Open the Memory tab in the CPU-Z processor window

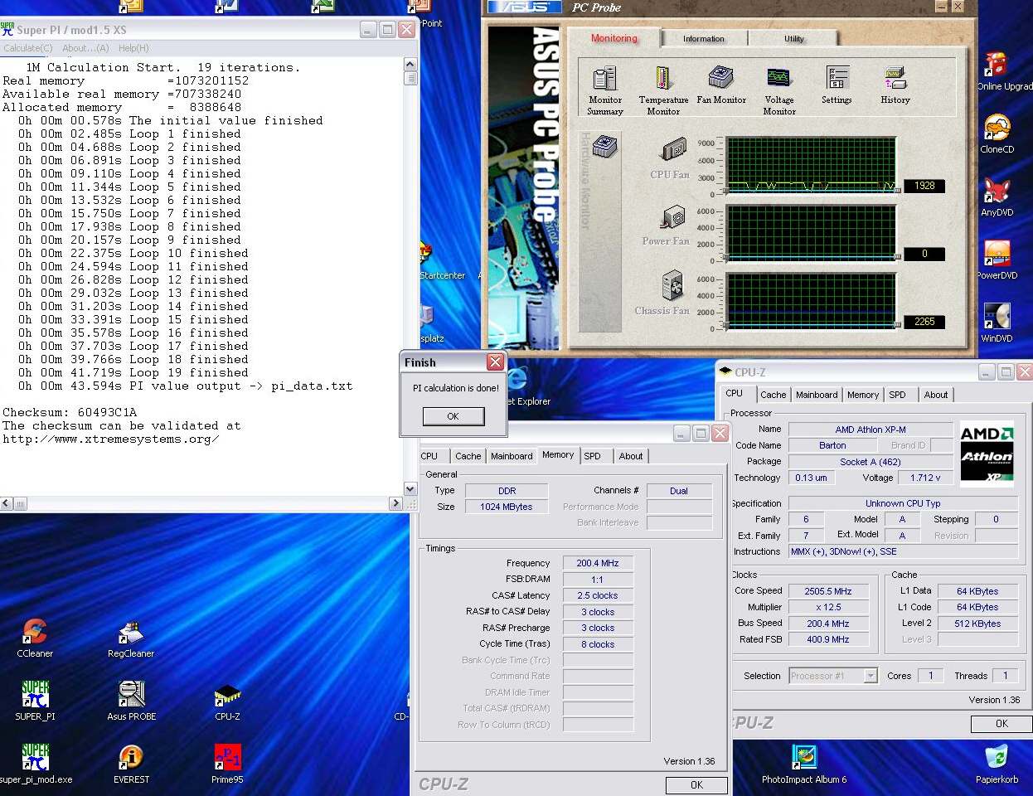click(x=863, y=395)
